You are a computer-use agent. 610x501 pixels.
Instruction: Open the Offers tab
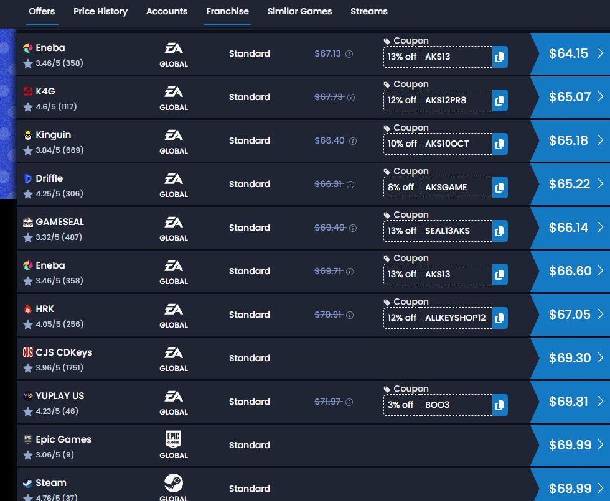tap(42, 11)
